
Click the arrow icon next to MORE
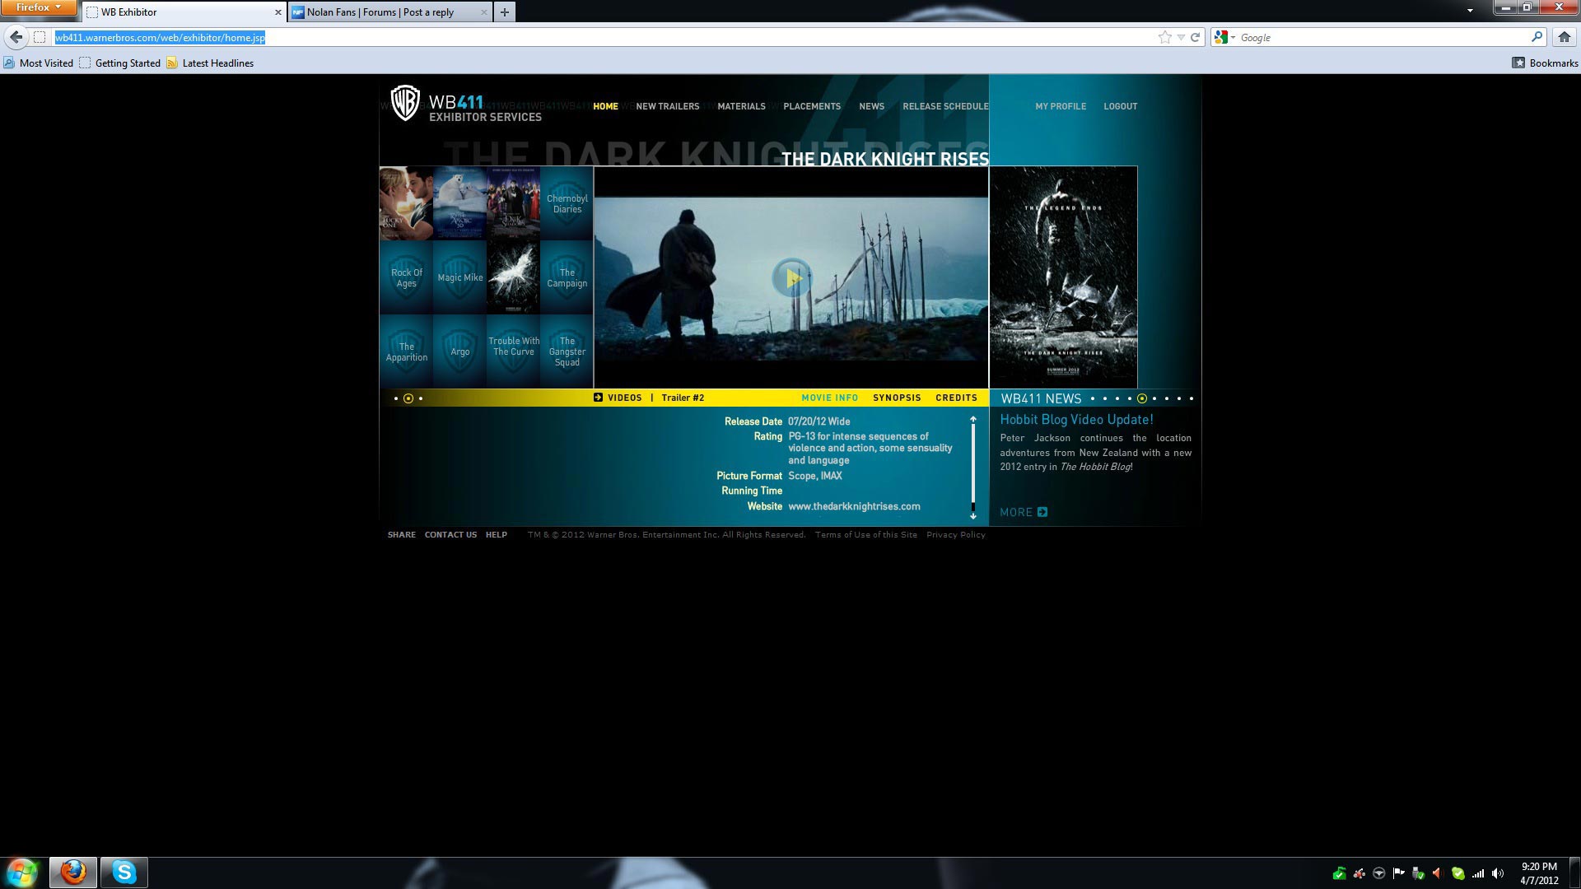(1042, 512)
